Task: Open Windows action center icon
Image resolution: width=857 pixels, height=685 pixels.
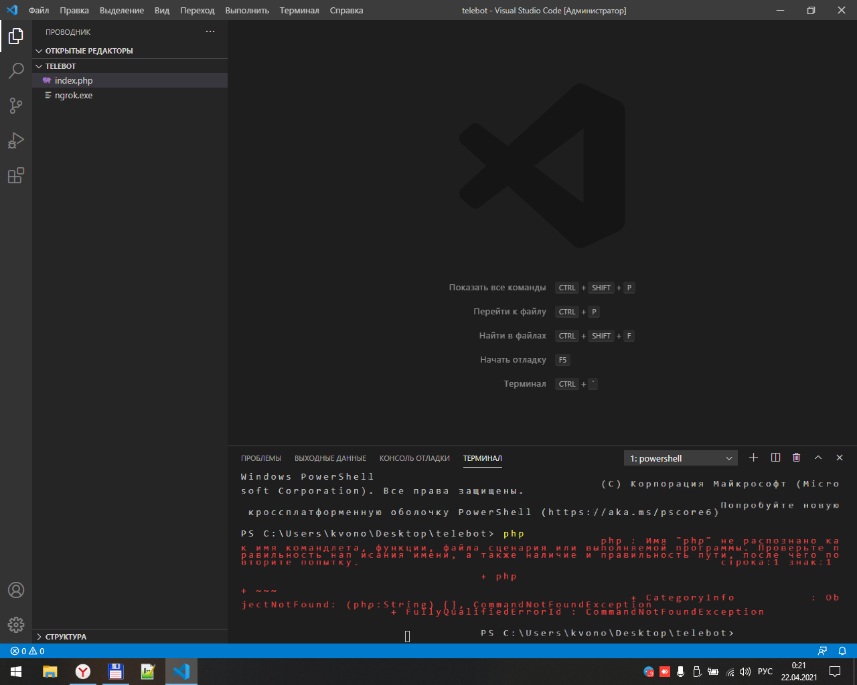Action: coord(835,672)
